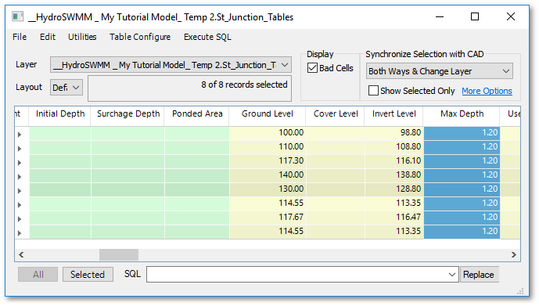Screen dimensions: 539x306
Task: Select row with ground level 140.00 via arrow
Action: click(20, 177)
